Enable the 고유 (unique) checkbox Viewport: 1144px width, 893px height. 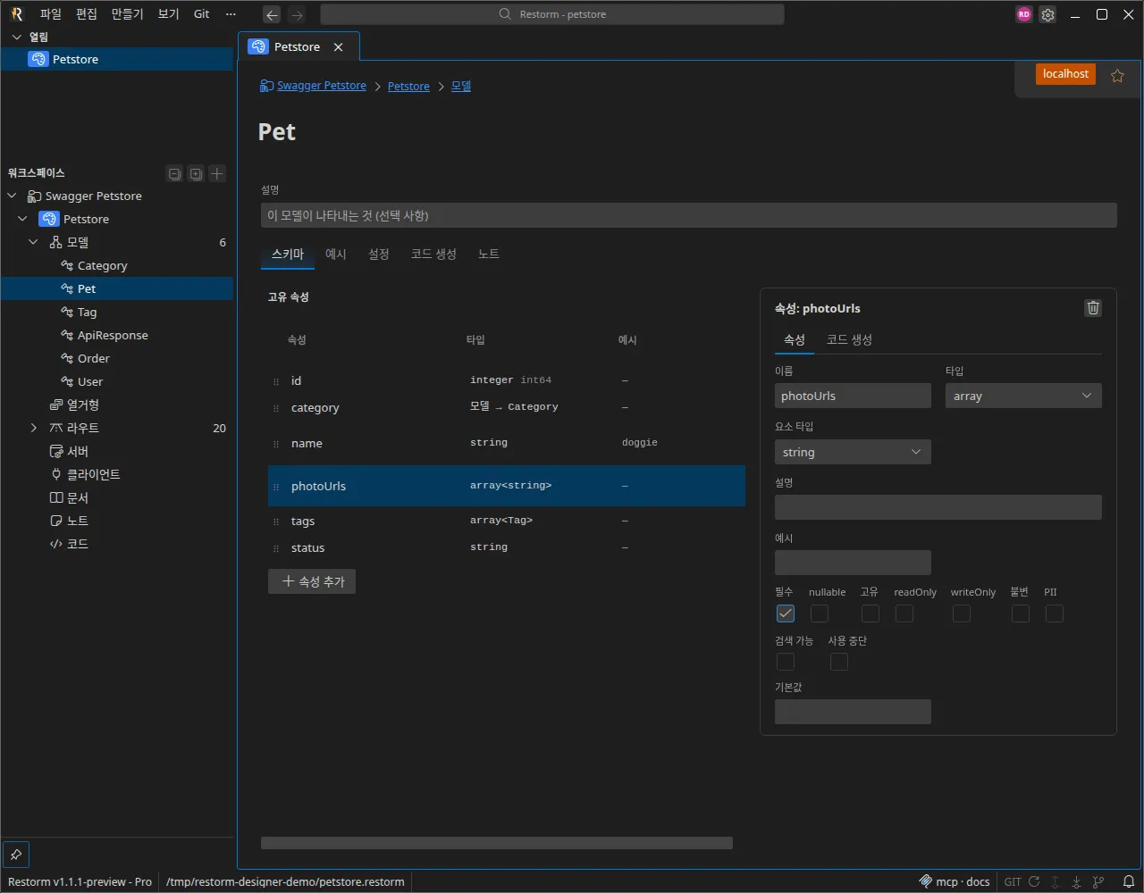coord(871,613)
